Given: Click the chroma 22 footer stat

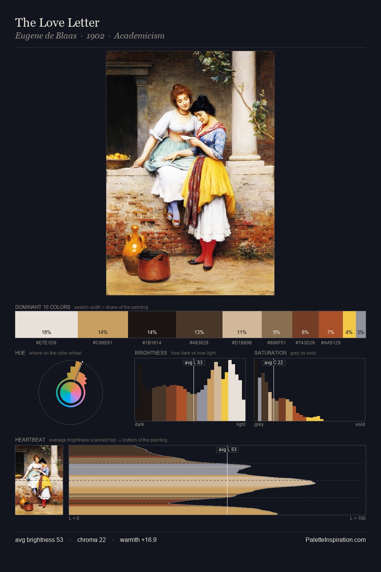Looking at the screenshot, I should coord(91,540).
